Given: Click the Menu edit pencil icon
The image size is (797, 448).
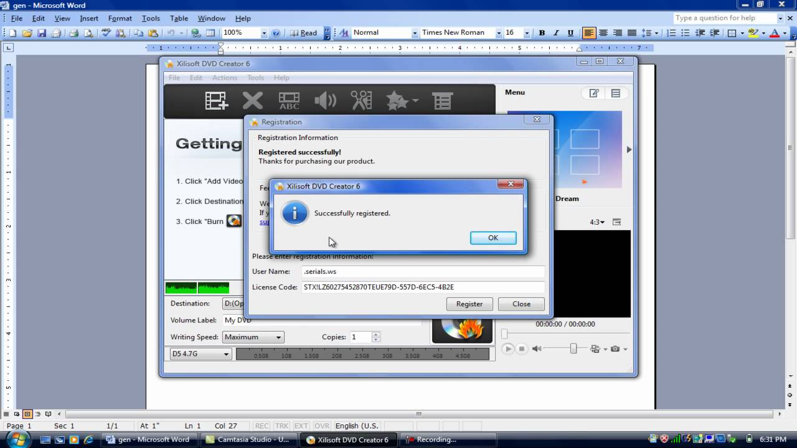Looking at the screenshot, I should tap(594, 93).
